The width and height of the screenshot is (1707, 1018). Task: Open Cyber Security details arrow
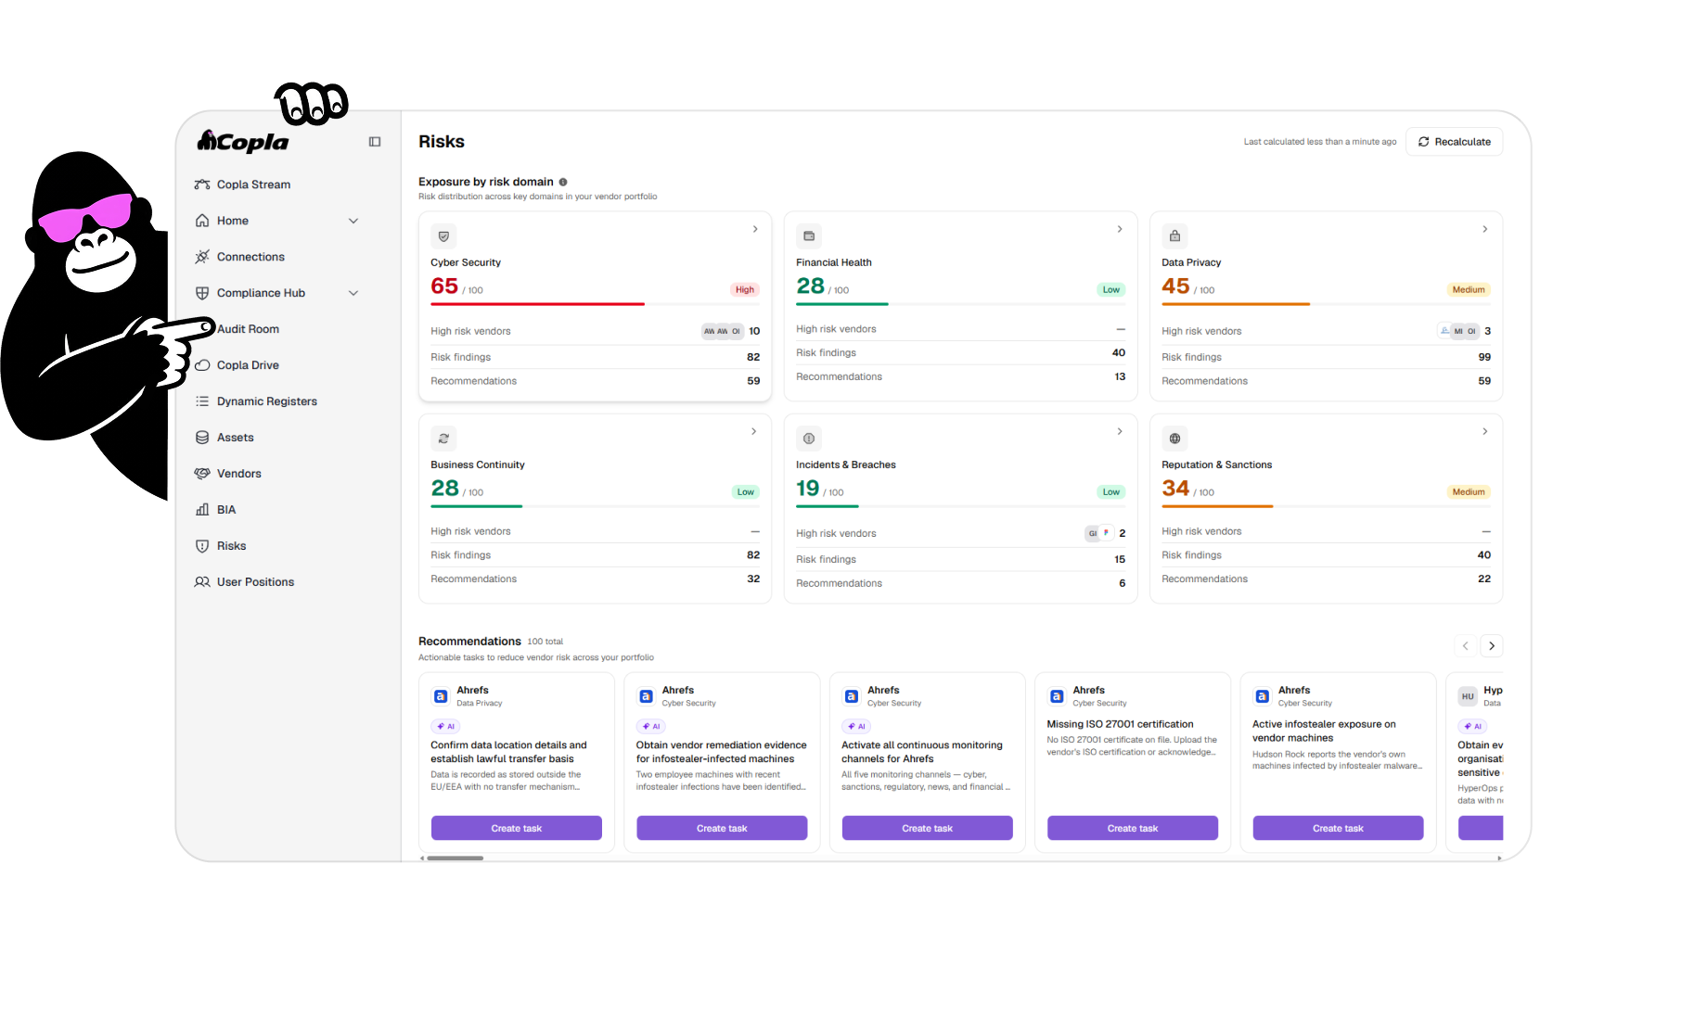(755, 229)
